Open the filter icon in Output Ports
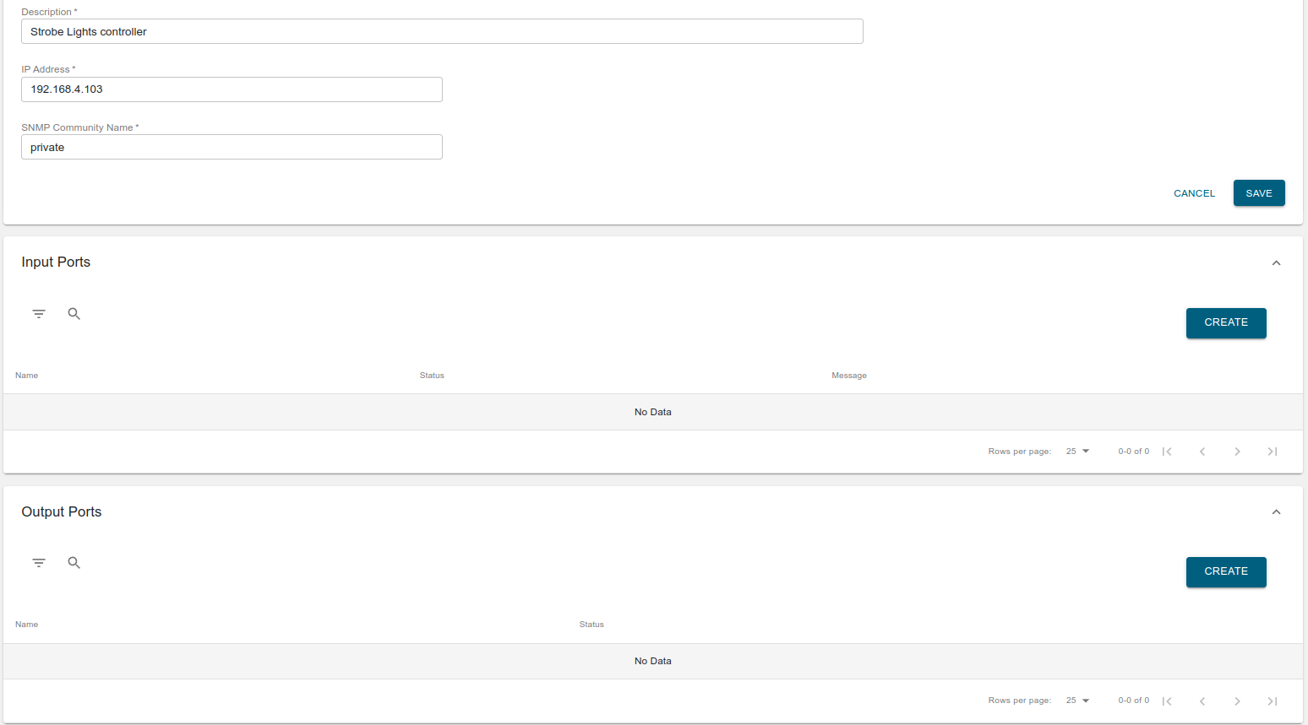The image size is (1308, 725). (39, 562)
